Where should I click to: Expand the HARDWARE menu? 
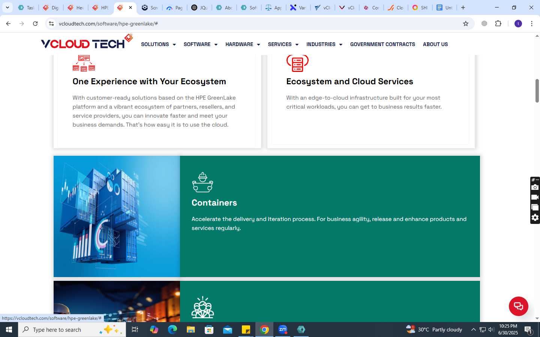pyautogui.click(x=243, y=44)
